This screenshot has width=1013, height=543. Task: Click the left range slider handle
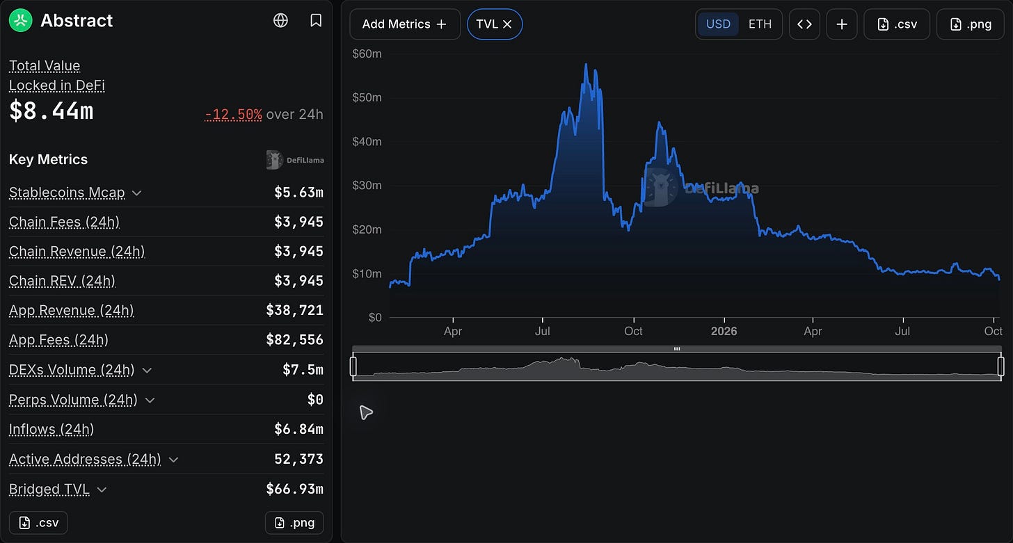(x=353, y=366)
